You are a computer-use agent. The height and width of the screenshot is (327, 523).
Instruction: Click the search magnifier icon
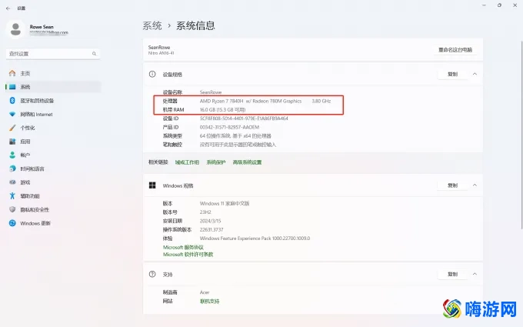pyautogui.click(x=94, y=54)
